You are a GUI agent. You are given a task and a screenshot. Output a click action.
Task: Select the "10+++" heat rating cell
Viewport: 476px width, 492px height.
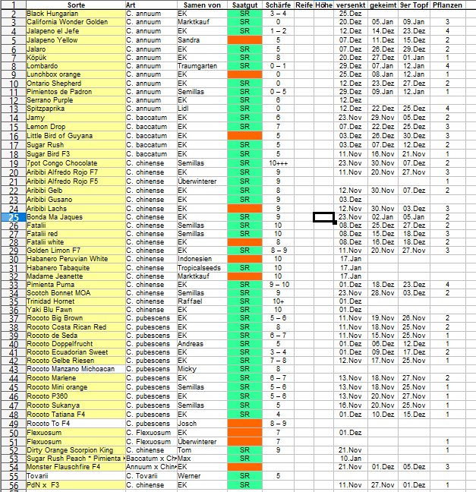tap(278, 162)
